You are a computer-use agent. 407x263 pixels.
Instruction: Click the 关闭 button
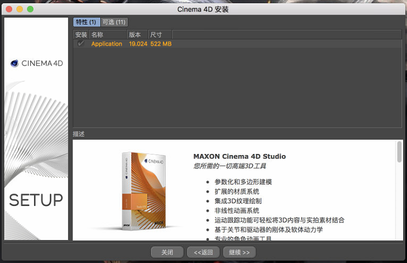pyautogui.click(x=167, y=252)
